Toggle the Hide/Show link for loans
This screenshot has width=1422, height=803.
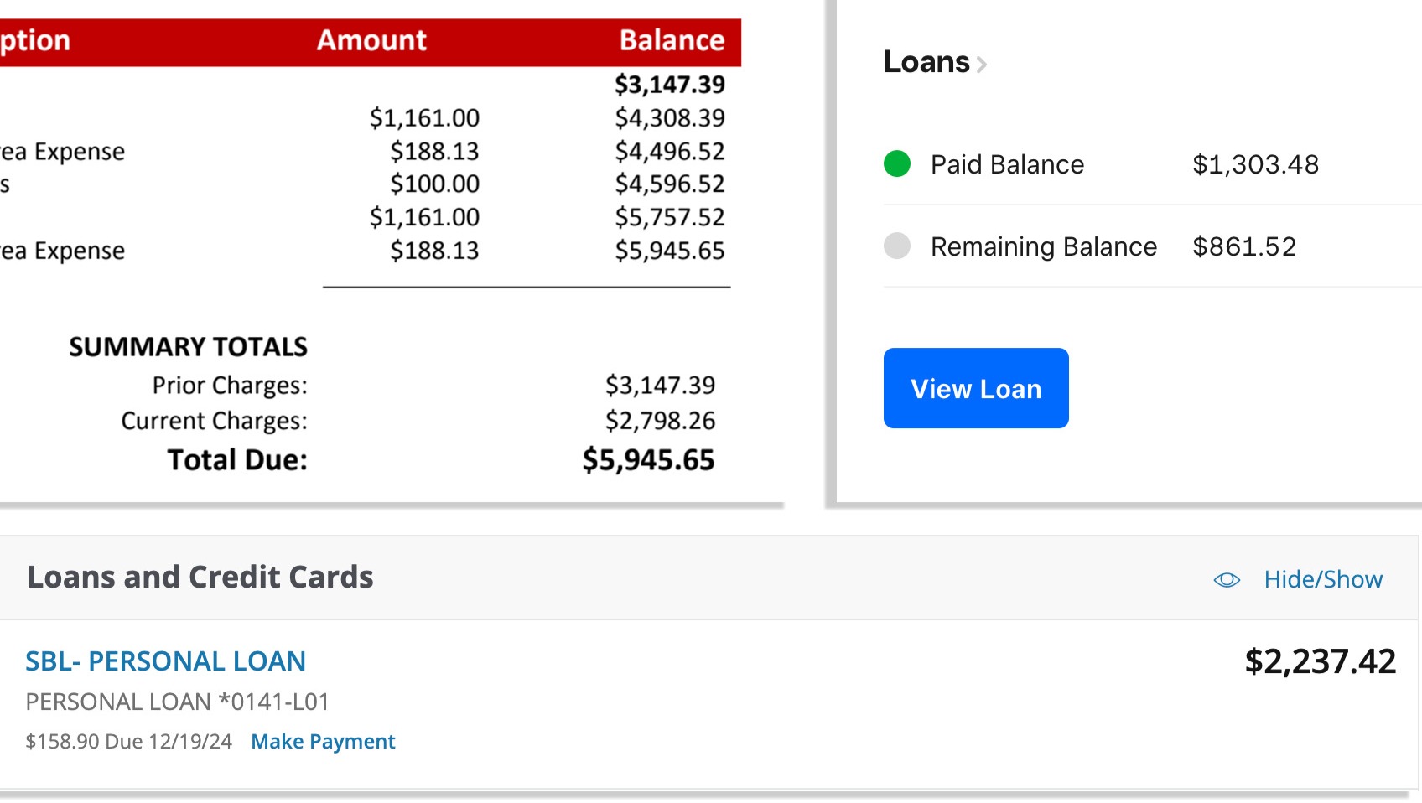click(x=1323, y=579)
